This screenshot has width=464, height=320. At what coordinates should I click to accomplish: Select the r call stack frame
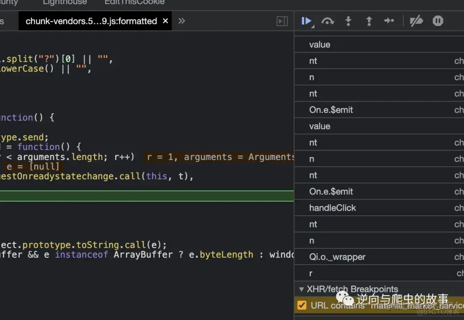(379, 273)
